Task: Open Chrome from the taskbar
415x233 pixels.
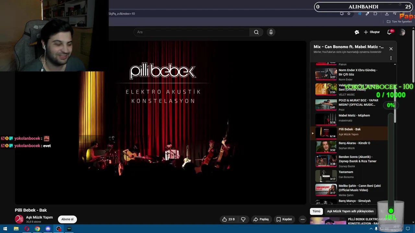Action: [38, 229]
